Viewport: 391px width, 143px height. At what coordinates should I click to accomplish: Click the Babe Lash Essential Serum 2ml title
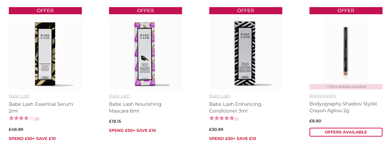[x=41, y=107]
